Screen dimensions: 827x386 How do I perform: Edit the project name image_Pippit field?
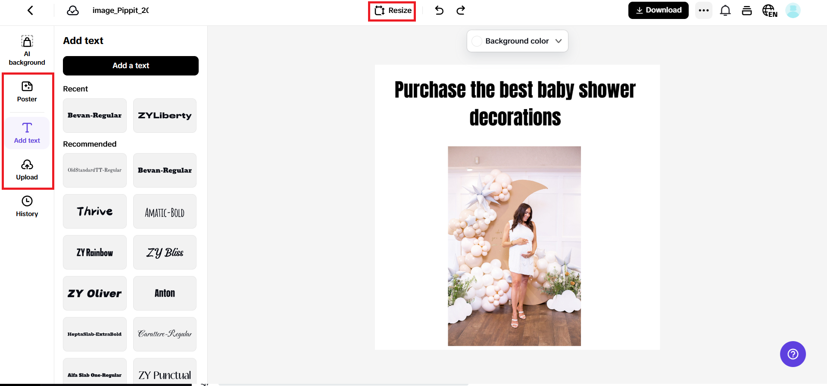tap(121, 10)
